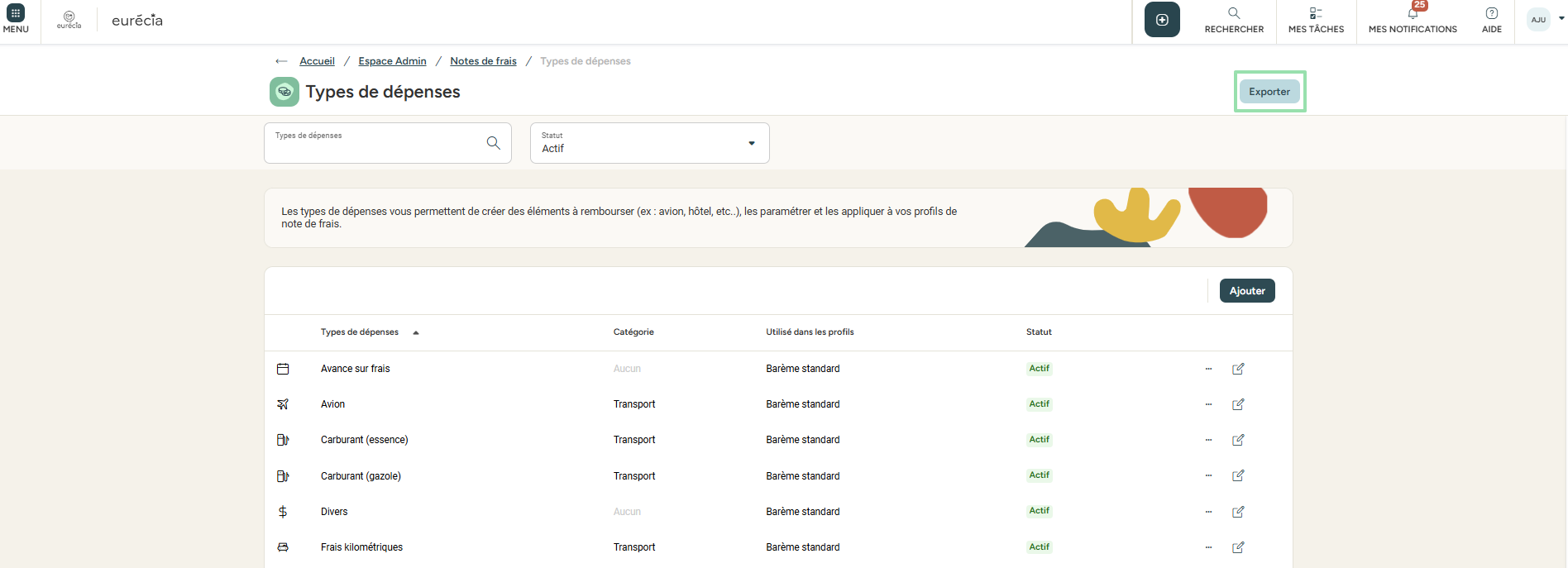Open the AJU user account dropdown
Image resolution: width=1568 pixels, height=568 pixels.
point(1545,19)
